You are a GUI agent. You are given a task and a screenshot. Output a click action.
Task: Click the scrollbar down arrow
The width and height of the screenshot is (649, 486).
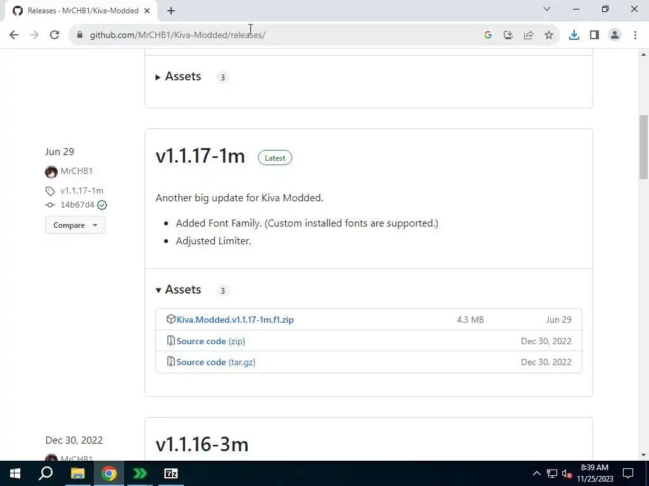644,456
